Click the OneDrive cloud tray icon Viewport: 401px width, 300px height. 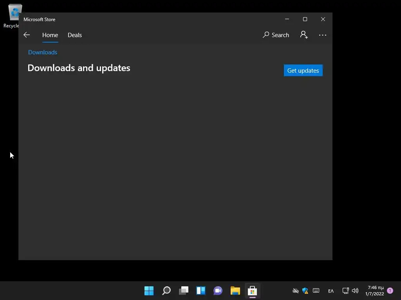[296, 291]
